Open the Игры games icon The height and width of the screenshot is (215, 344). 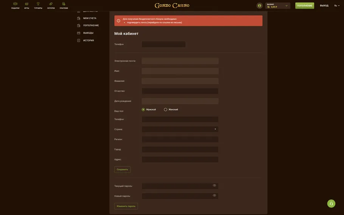(26, 4)
